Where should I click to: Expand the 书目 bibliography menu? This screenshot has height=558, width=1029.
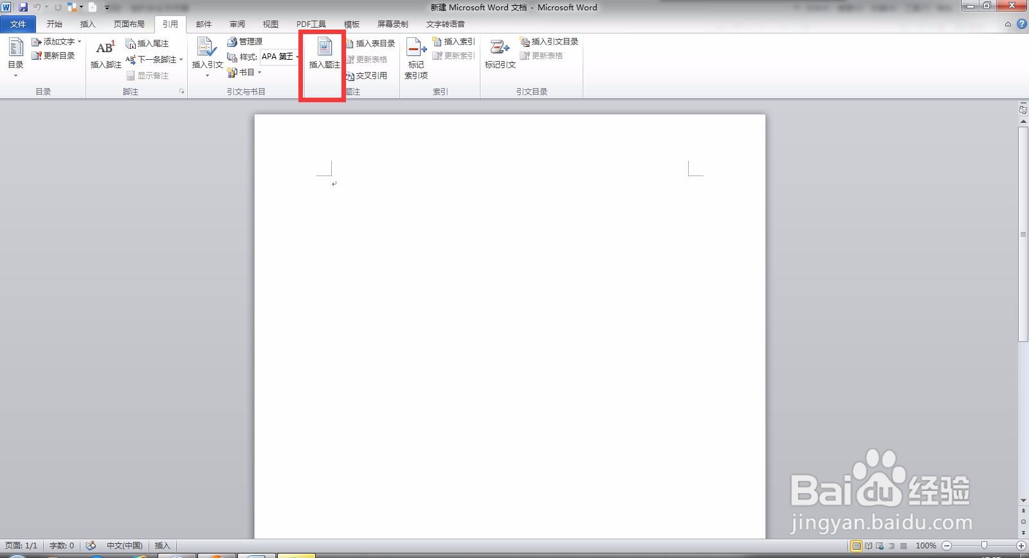tap(244, 73)
